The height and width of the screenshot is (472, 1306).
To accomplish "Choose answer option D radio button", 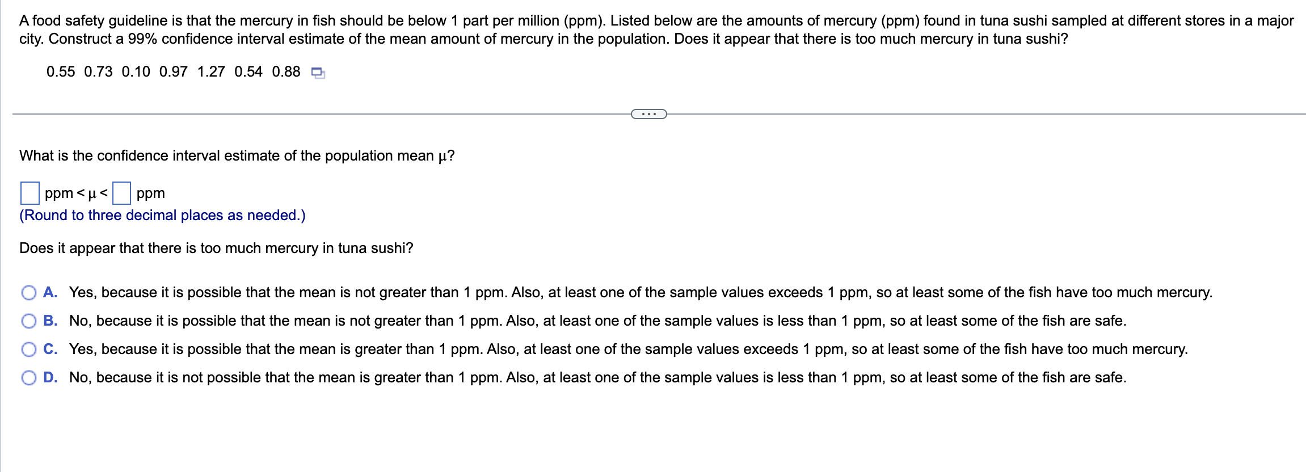I will [x=29, y=378].
